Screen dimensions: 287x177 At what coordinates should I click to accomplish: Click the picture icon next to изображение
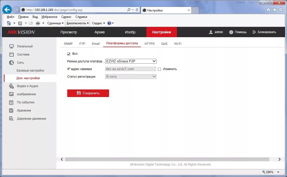pyautogui.click(x=11, y=94)
